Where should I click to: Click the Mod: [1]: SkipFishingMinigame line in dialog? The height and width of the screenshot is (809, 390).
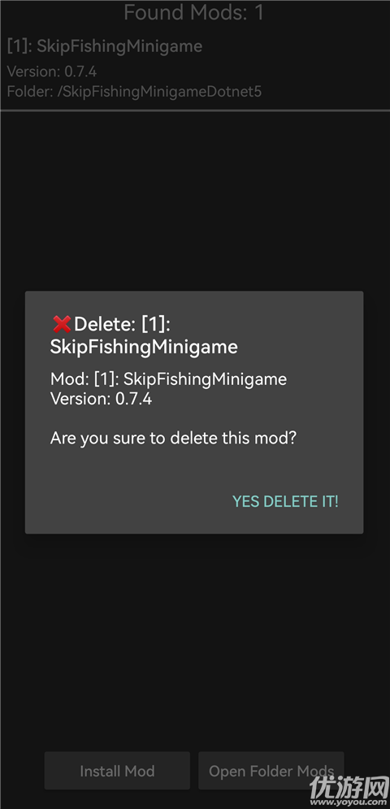click(168, 379)
